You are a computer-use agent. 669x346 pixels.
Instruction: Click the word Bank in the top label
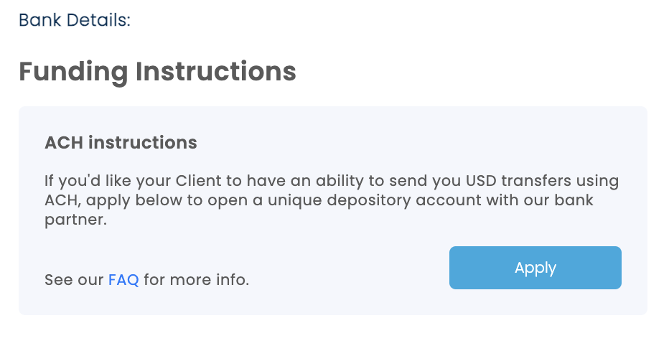[40, 19]
